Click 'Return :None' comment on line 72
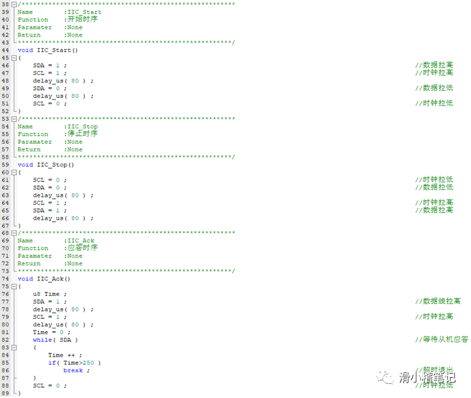This screenshot has width=471, height=398. point(50,264)
